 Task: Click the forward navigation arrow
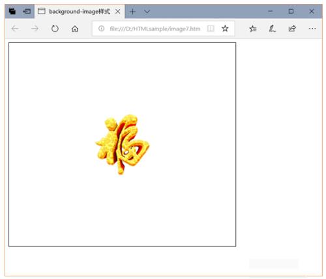pyautogui.click(x=35, y=29)
